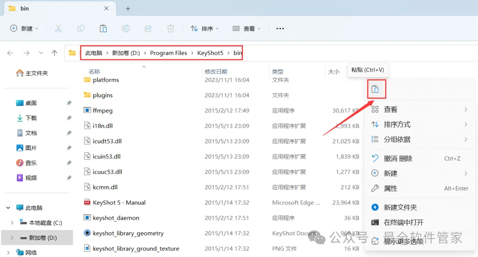Click 显示更多选项 in context menu
The image size is (478, 257).
pyautogui.click(x=420, y=241)
